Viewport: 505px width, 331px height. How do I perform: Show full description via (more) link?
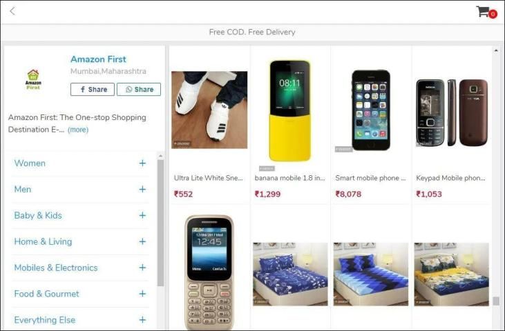tap(78, 130)
